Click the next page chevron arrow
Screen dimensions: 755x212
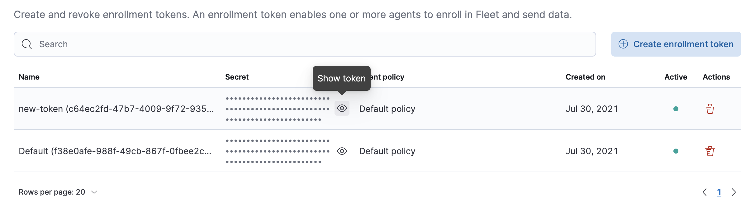pos(734,192)
